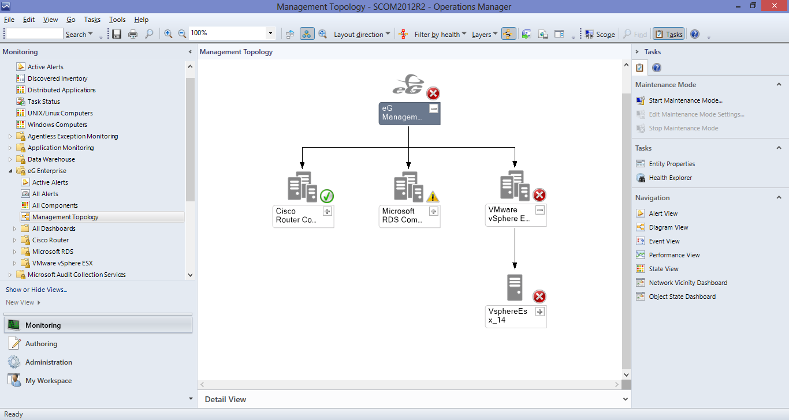Screen dimensions: 789x420
Task: Click the Print toolbar icon
Action: point(133,34)
